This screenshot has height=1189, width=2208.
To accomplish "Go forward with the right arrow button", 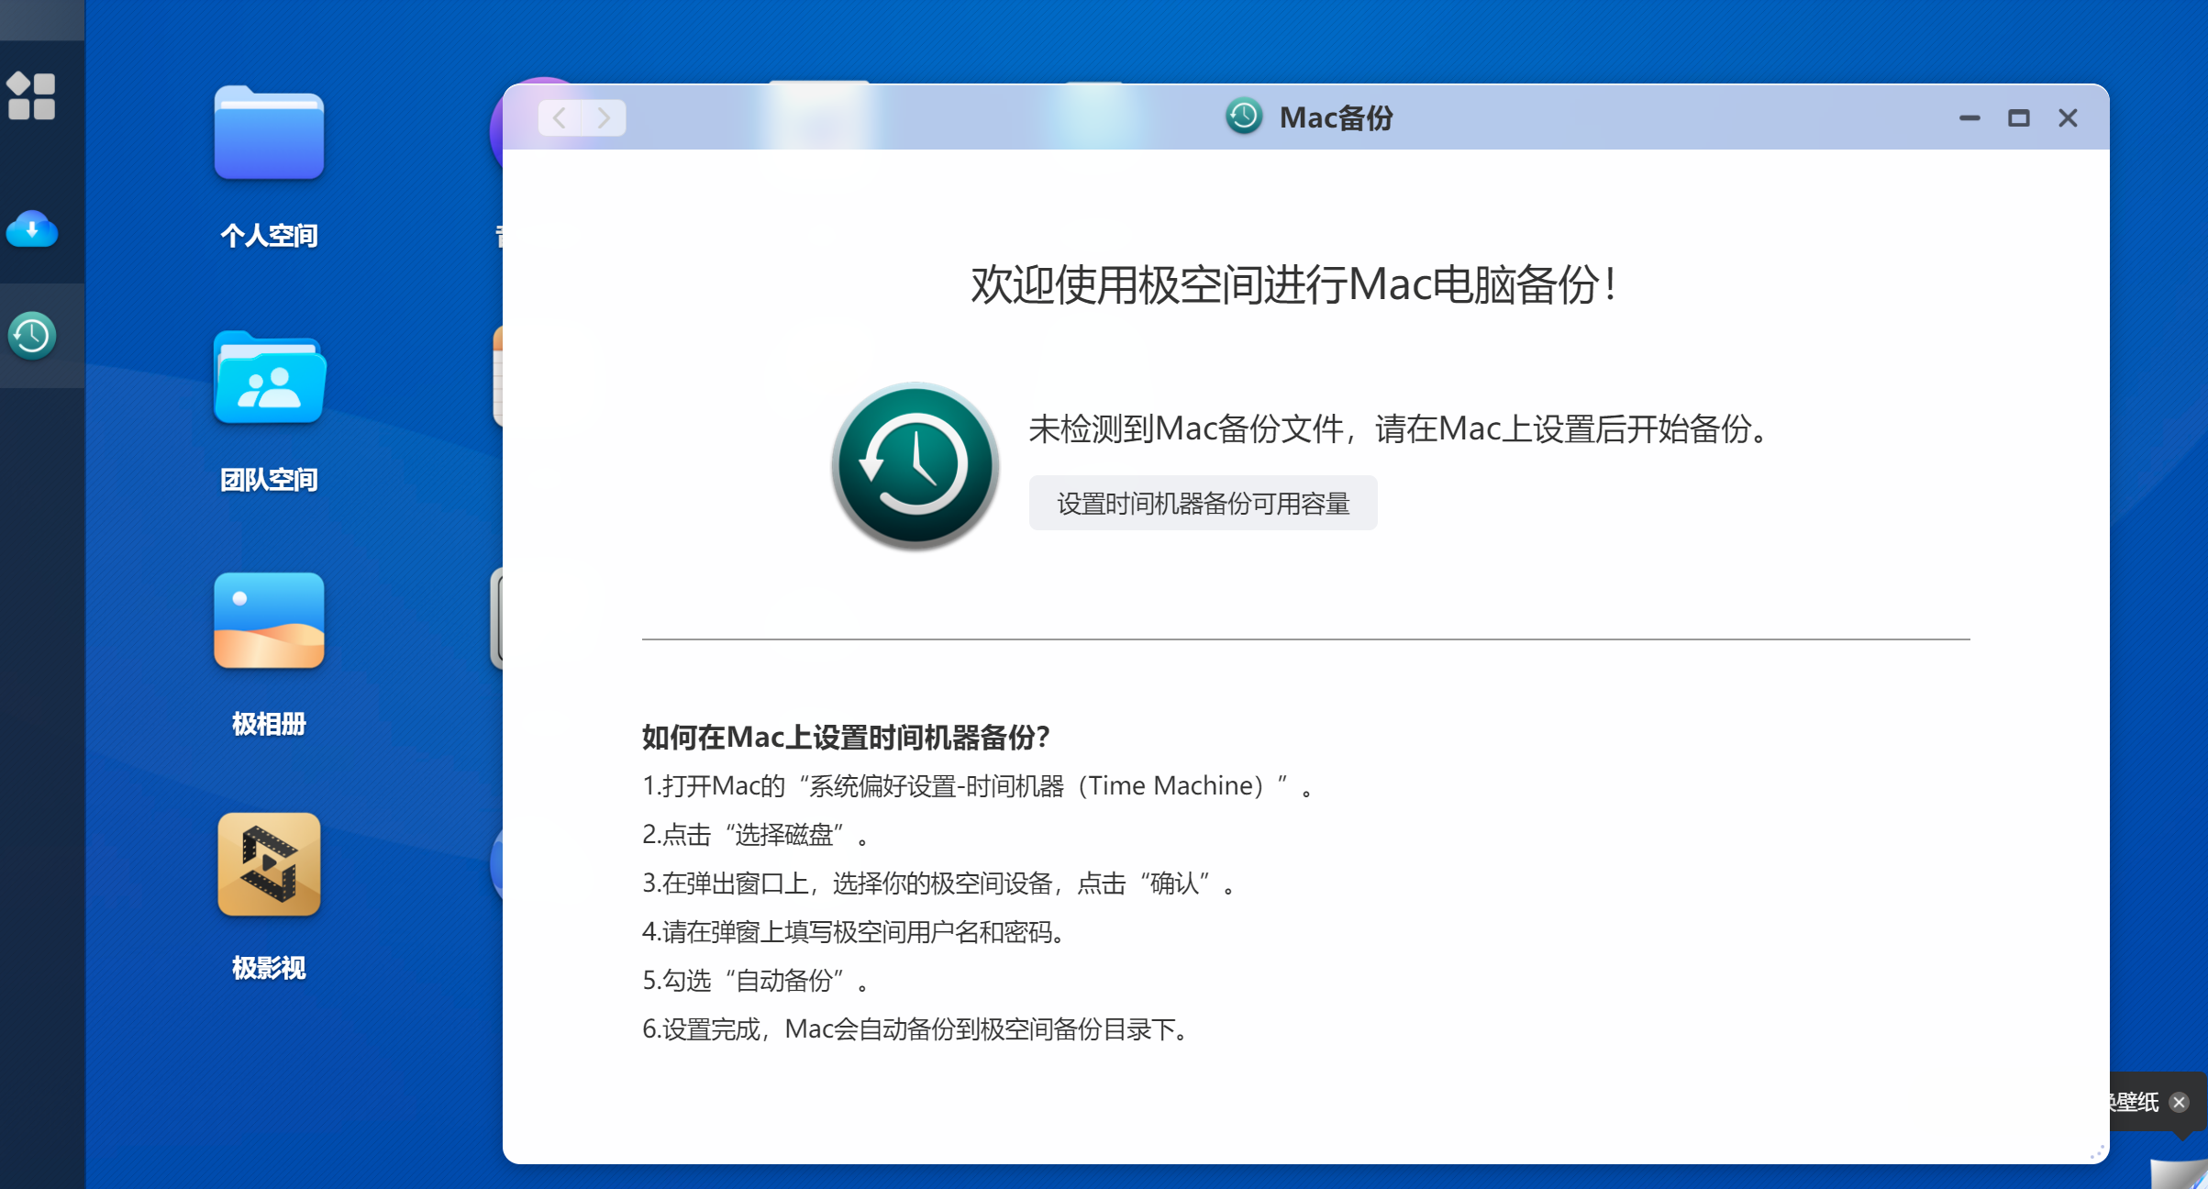I will [604, 117].
